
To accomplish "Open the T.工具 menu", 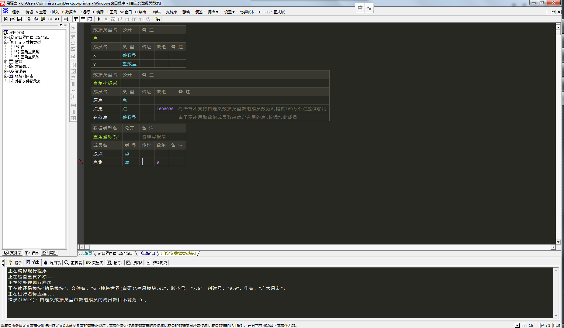I will click(112, 12).
